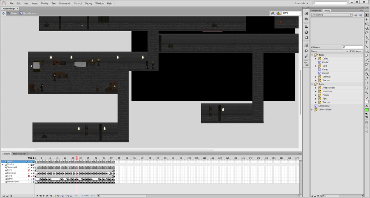
Task: Select the Selection arrow tool
Action: point(367,15)
